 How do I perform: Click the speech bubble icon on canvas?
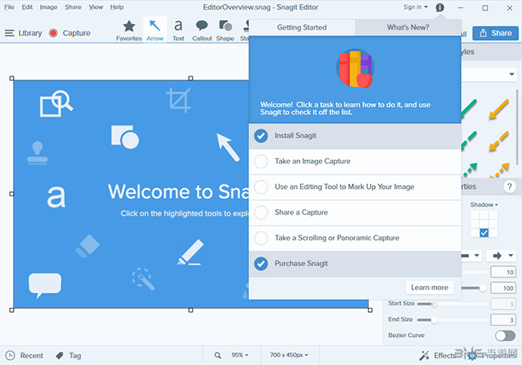tap(45, 285)
